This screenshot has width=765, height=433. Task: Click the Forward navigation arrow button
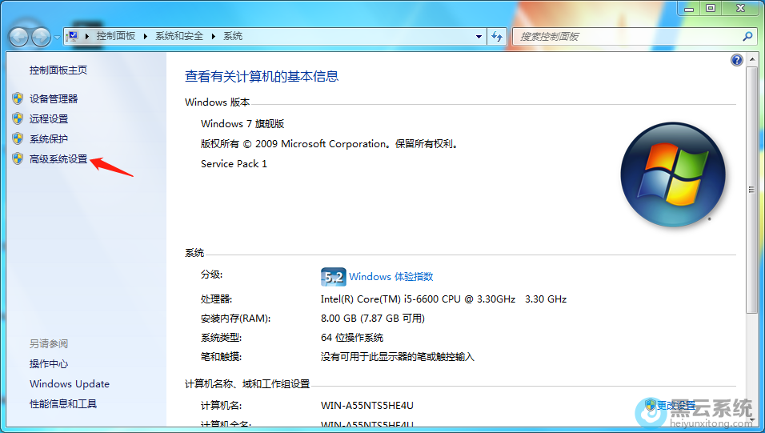click(41, 37)
